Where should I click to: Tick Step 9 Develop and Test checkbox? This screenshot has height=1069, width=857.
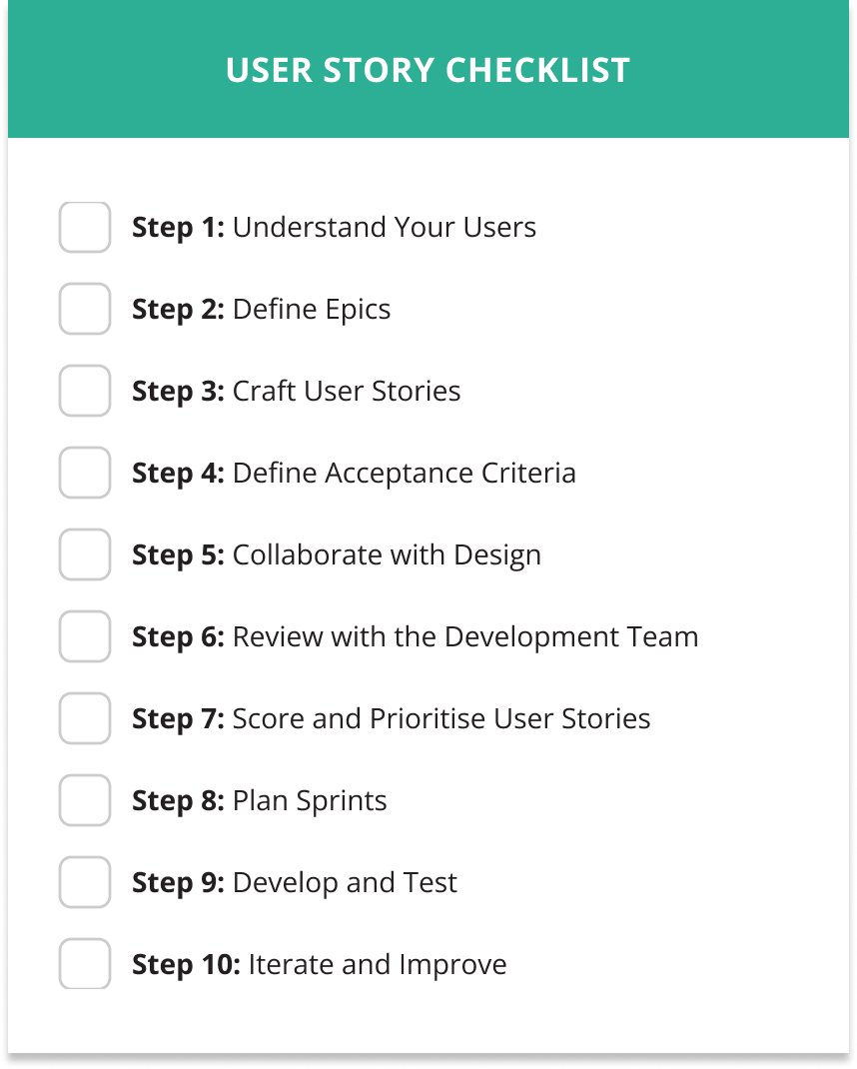[x=85, y=881]
